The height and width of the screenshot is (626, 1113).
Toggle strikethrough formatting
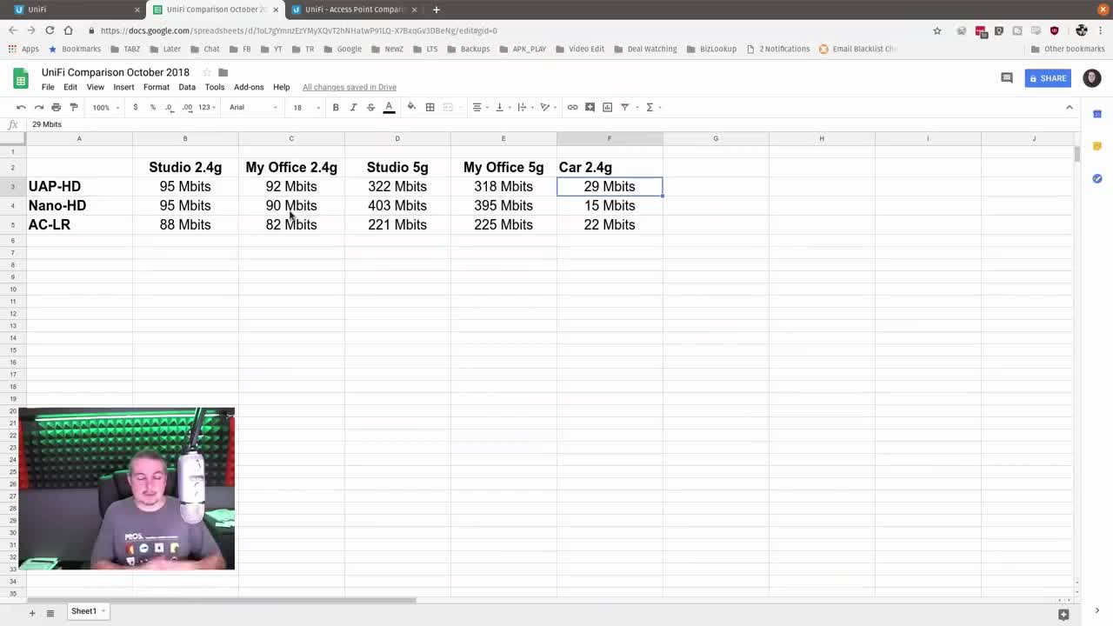(370, 107)
